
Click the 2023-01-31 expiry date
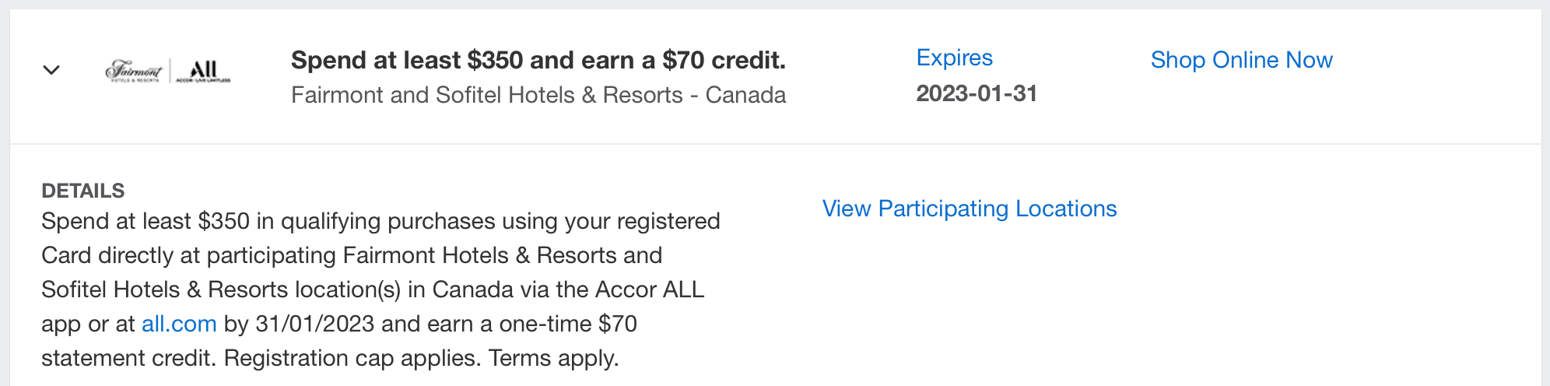[977, 93]
